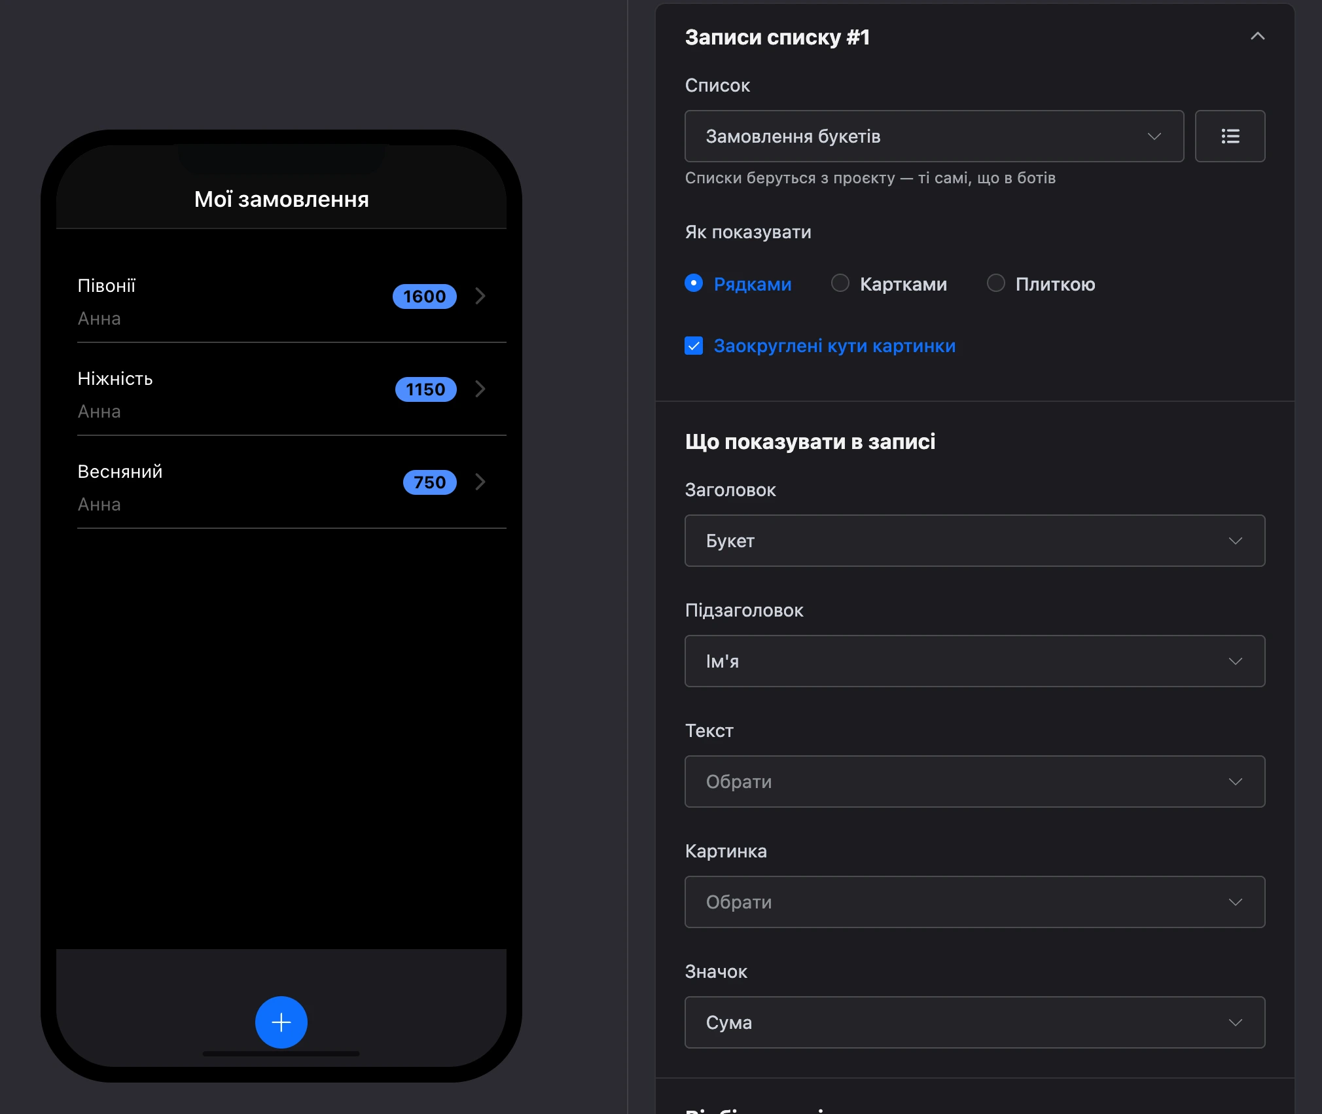The image size is (1322, 1114).
Task: Click the 750 badge on Весняний
Action: 429,482
